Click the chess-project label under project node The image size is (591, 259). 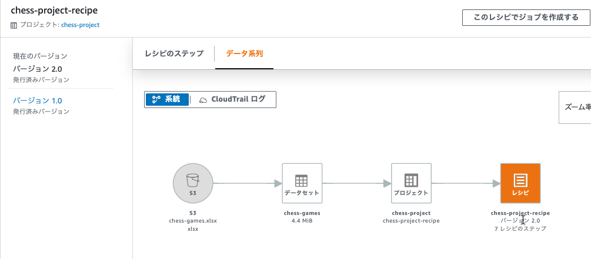[411, 213]
